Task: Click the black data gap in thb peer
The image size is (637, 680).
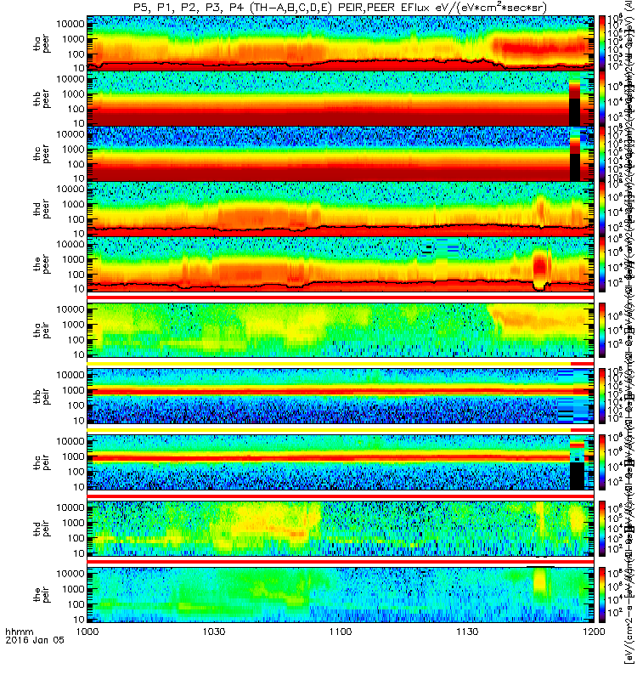Action: [x=574, y=112]
